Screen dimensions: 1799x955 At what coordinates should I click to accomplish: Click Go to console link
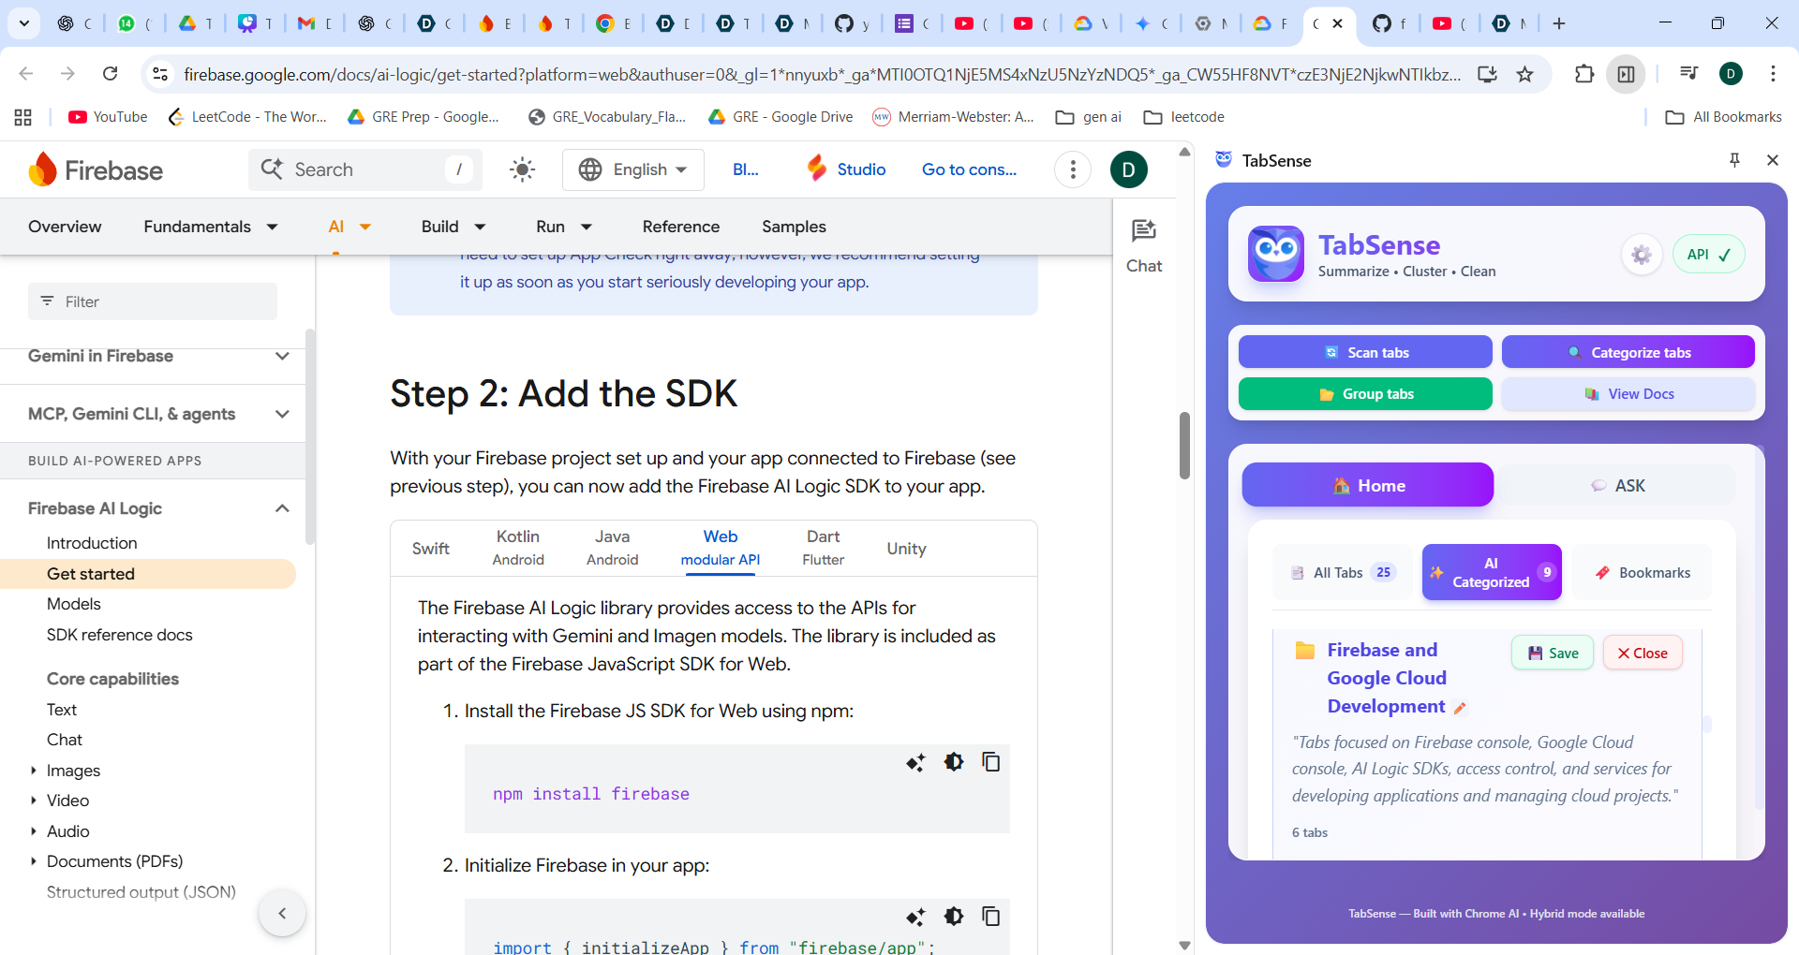[969, 169]
